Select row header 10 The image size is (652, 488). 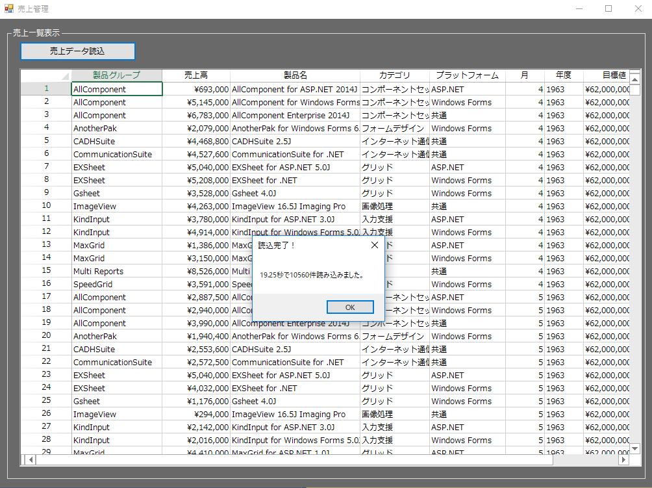[46, 205]
